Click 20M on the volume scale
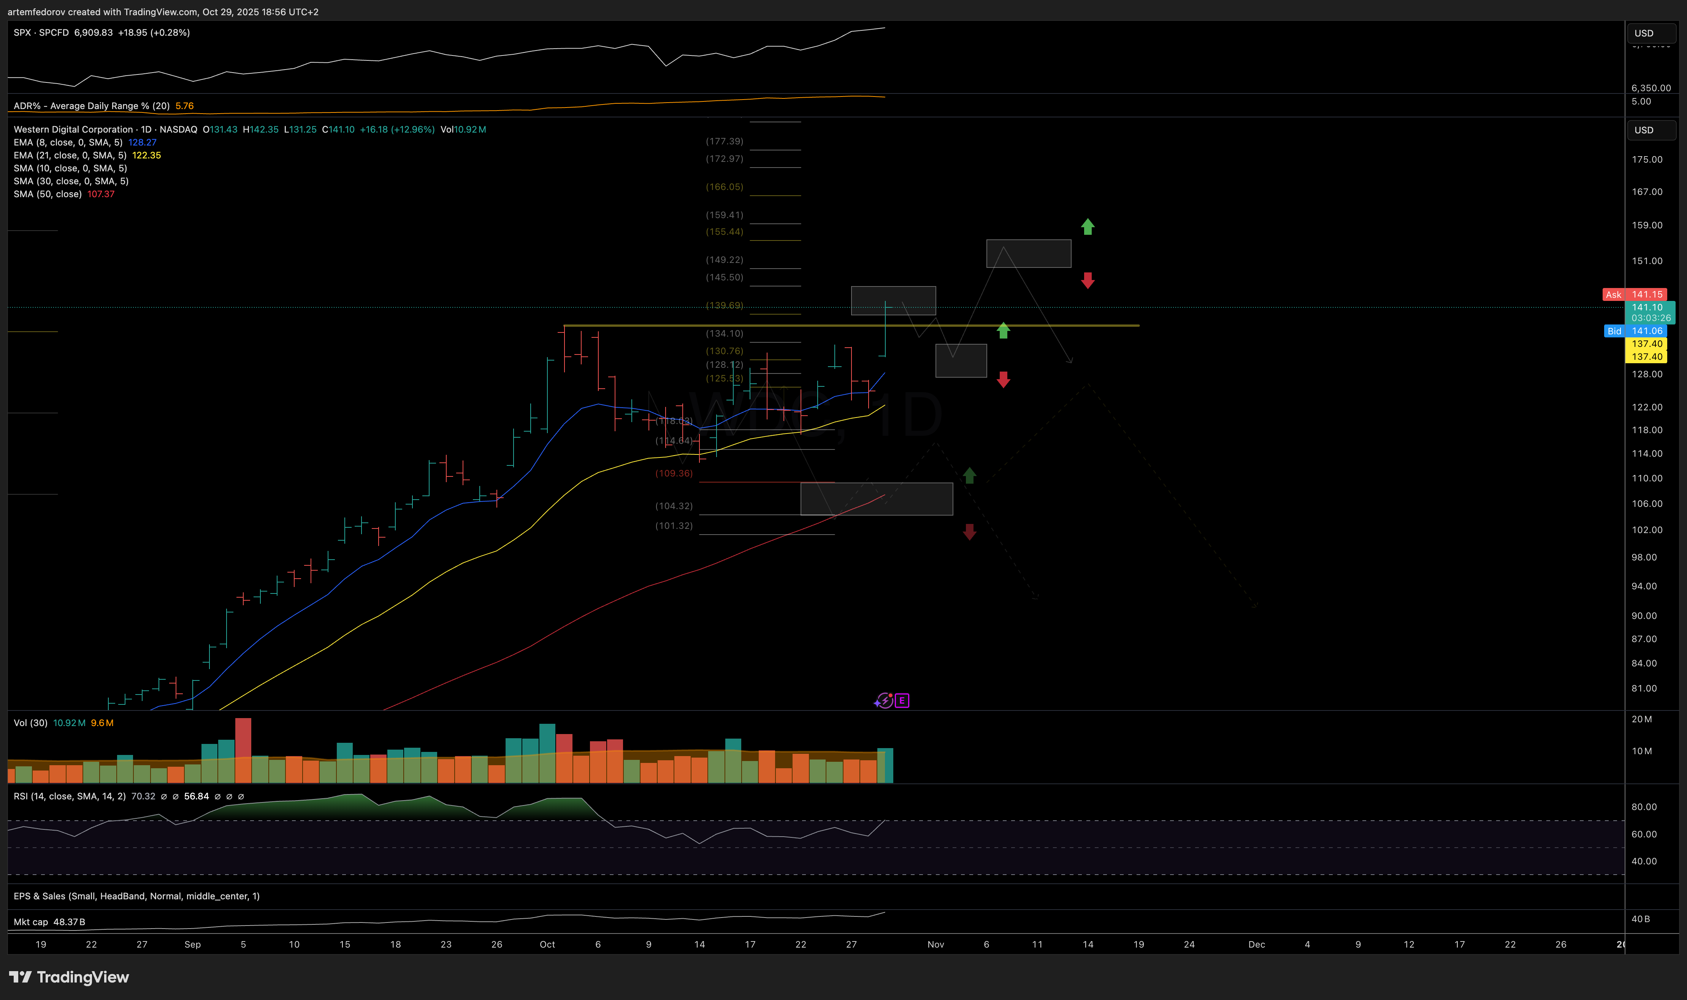Viewport: 1687px width, 1000px height. click(1642, 720)
